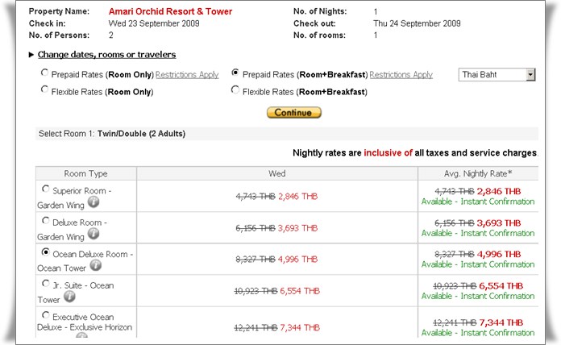This screenshot has width=561, height=345.
Task: Click the Continue button
Action: click(294, 113)
